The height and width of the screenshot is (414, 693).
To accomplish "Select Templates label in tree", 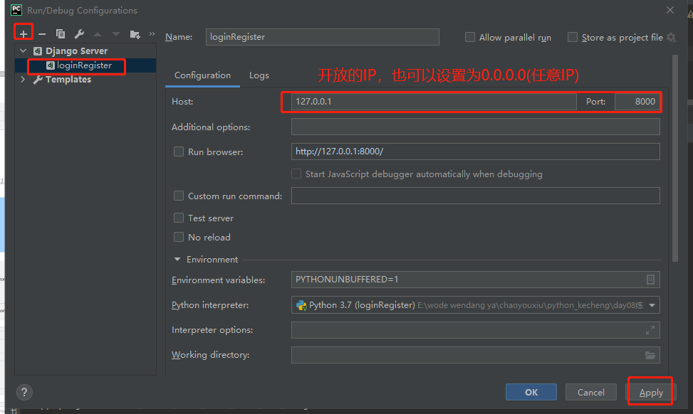I will point(68,80).
